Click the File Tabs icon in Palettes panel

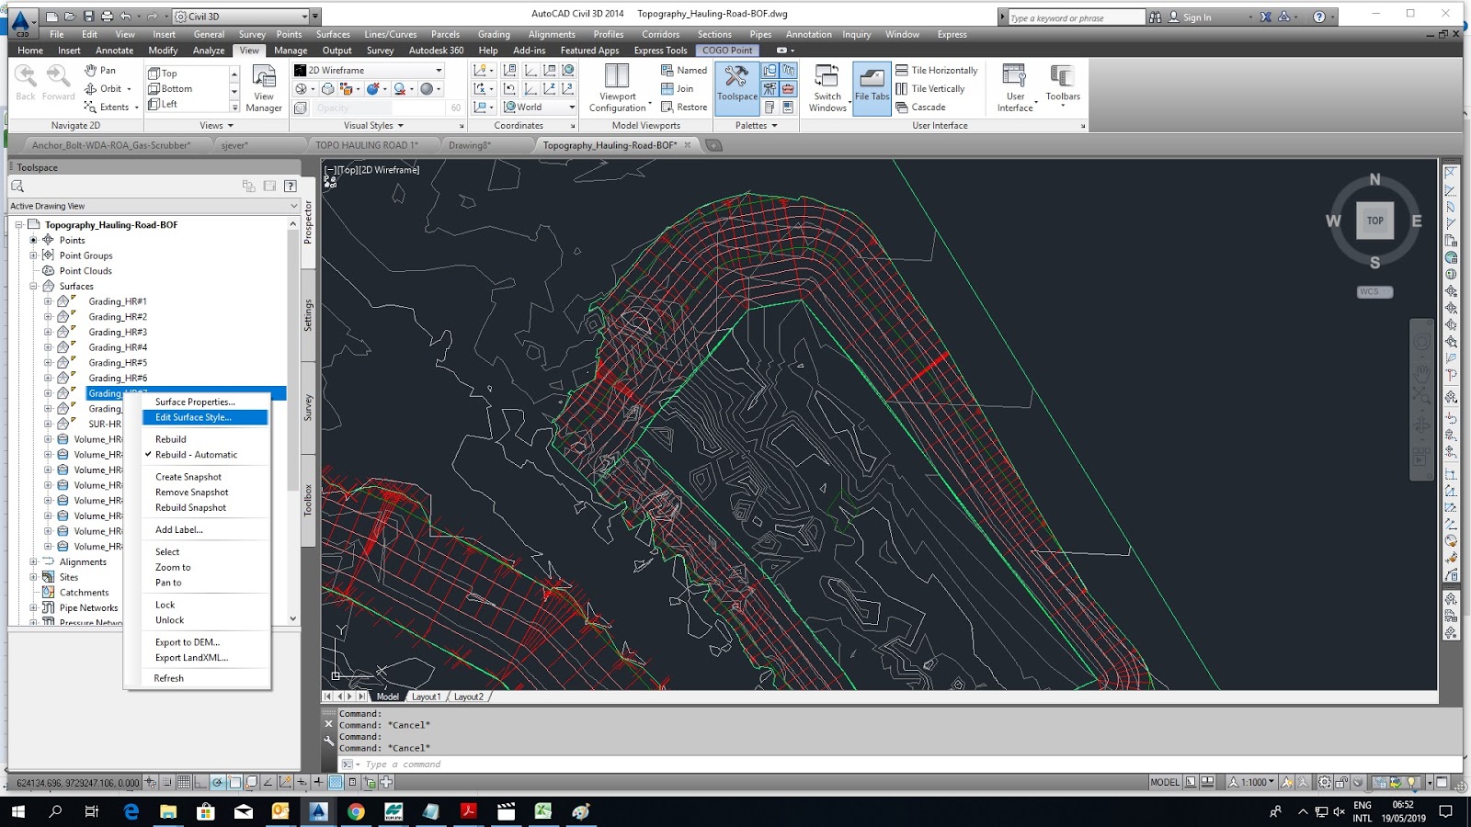(x=870, y=87)
